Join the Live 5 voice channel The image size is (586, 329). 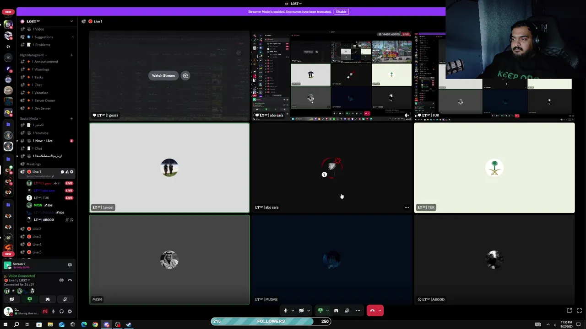(x=46, y=252)
